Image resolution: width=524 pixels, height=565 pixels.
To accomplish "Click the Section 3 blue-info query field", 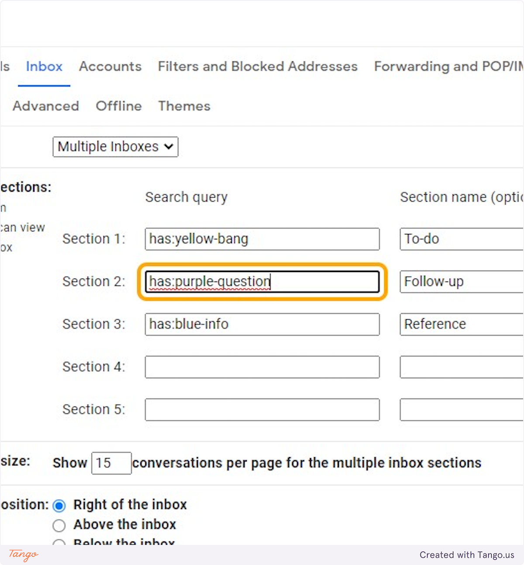I will [262, 324].
